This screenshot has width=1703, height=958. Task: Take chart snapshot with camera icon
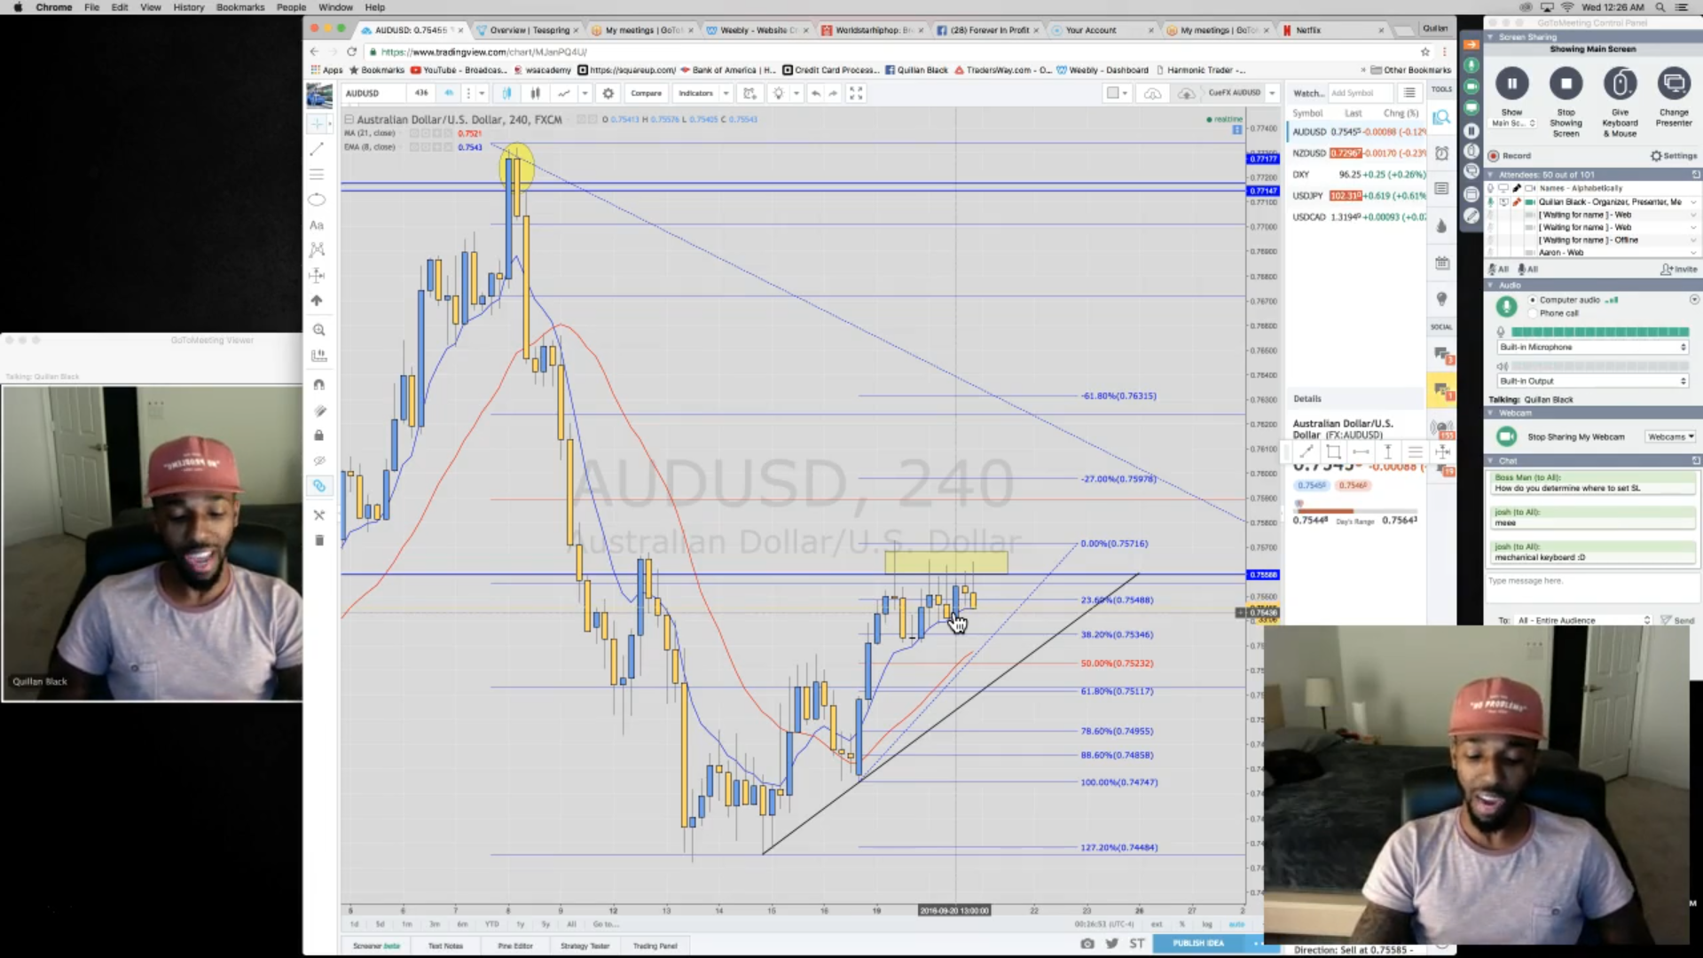pos(1087,943)
